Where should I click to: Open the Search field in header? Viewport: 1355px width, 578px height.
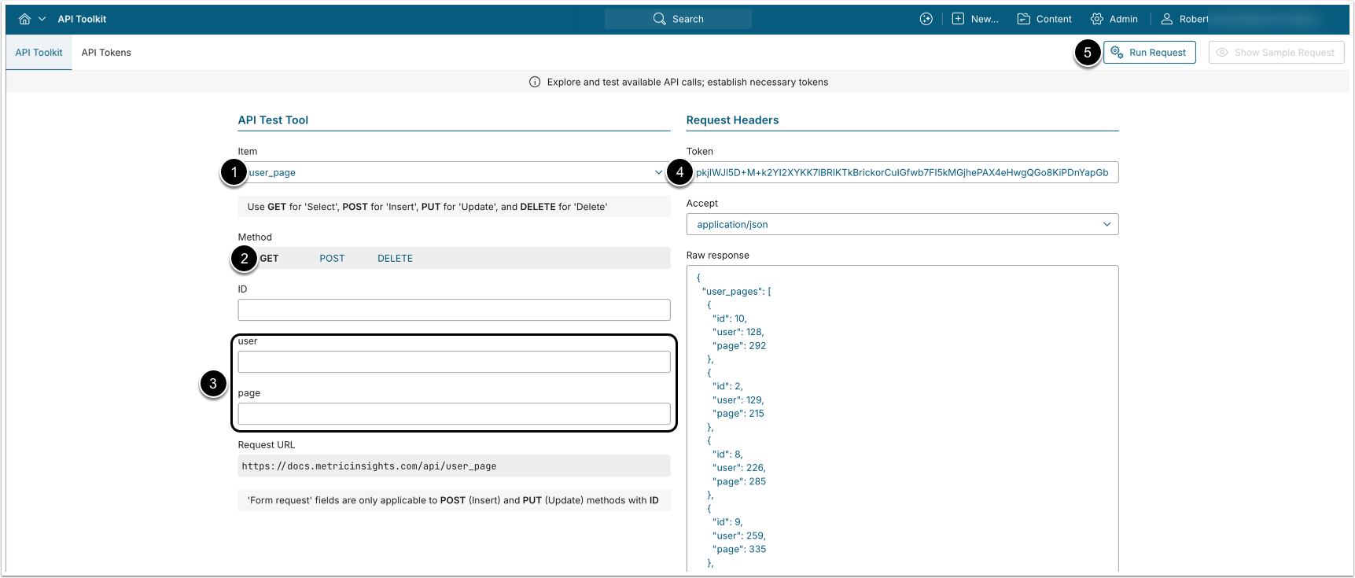pos(678,19)
